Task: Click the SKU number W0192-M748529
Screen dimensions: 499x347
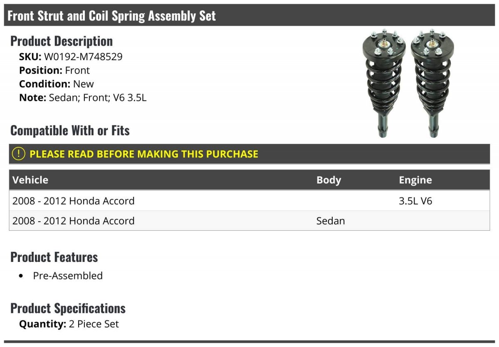Action: 83,57
